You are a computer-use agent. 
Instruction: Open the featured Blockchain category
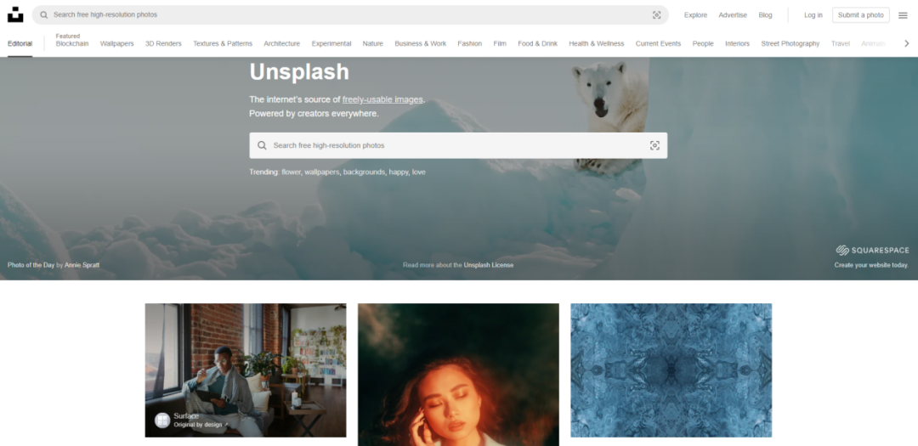point(72,44)
